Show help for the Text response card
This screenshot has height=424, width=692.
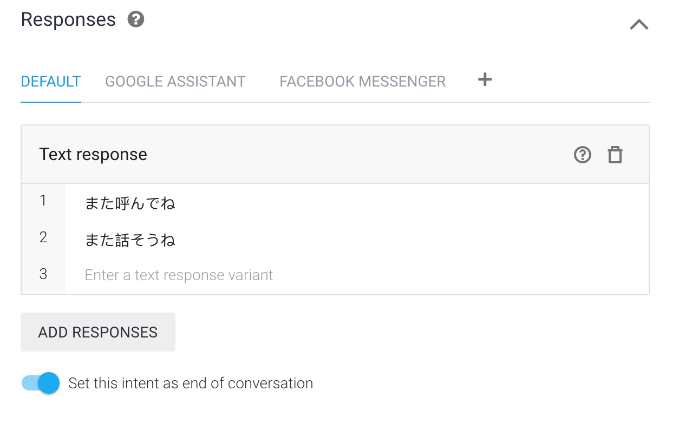click(x=583, y=155)
